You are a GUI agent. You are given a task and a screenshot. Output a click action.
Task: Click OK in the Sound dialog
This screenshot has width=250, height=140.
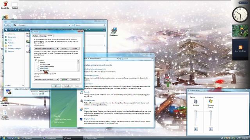pyautogui.click(x=56, y=86)
